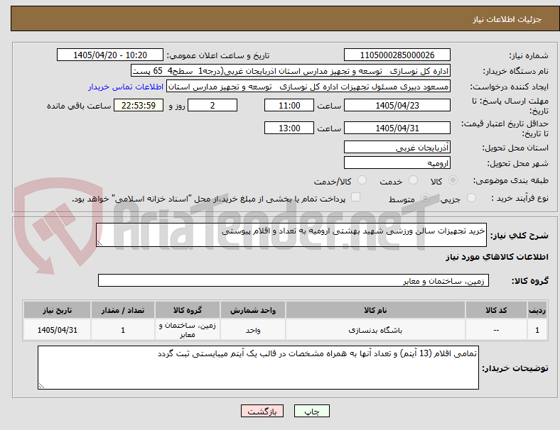Choose the جزیی purchase type radio
The width and height of the screenshot is (560, 430).
(x=471, y=197)
